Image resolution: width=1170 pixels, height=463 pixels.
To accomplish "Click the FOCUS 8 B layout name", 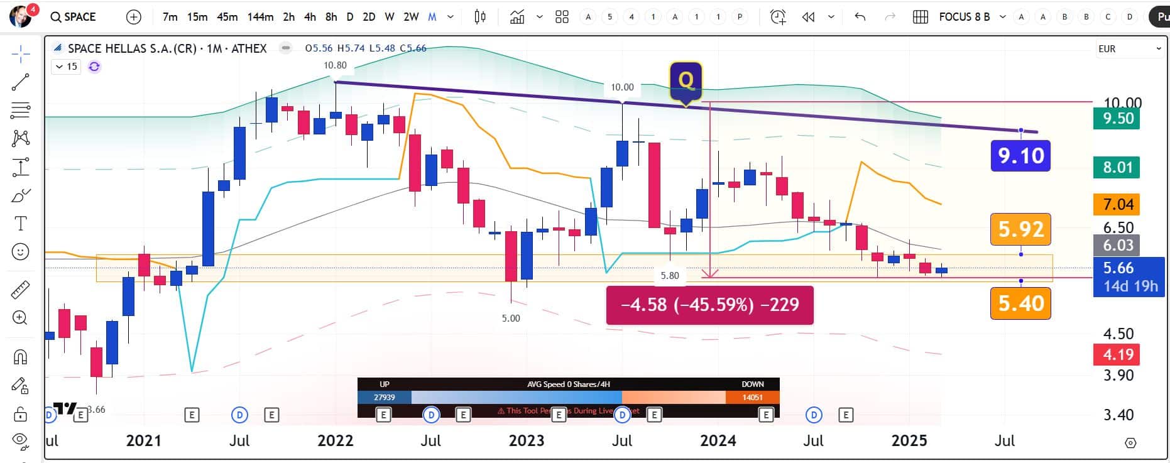I will (x=964, y=17).
